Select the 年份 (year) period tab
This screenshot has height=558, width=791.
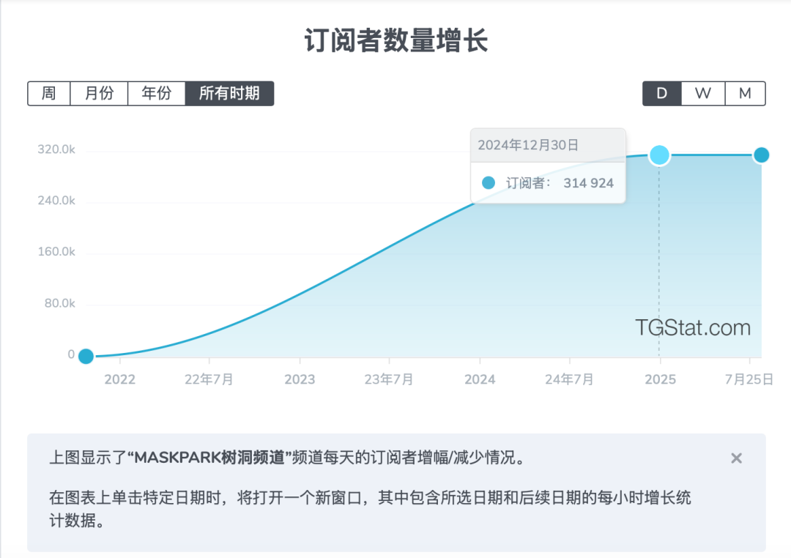tap(157, 93)
